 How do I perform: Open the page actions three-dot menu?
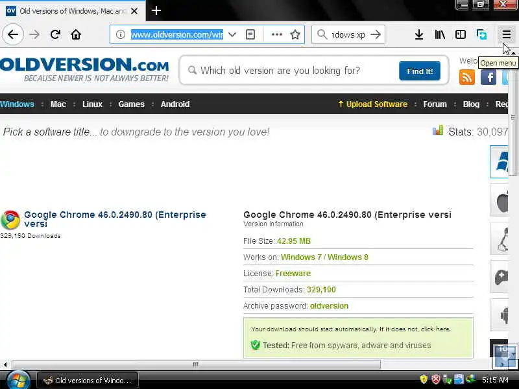click(277, 34)
